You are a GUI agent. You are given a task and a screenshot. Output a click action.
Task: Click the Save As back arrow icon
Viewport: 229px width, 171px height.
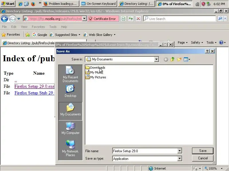[x=166, y=59]
